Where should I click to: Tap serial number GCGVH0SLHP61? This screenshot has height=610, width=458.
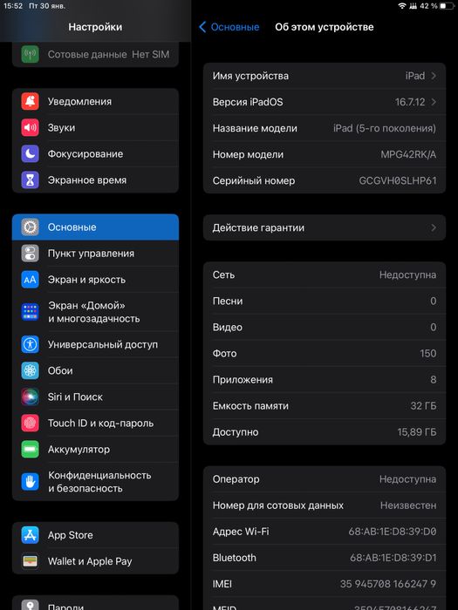pyautogui.click(x=398, y=180)
